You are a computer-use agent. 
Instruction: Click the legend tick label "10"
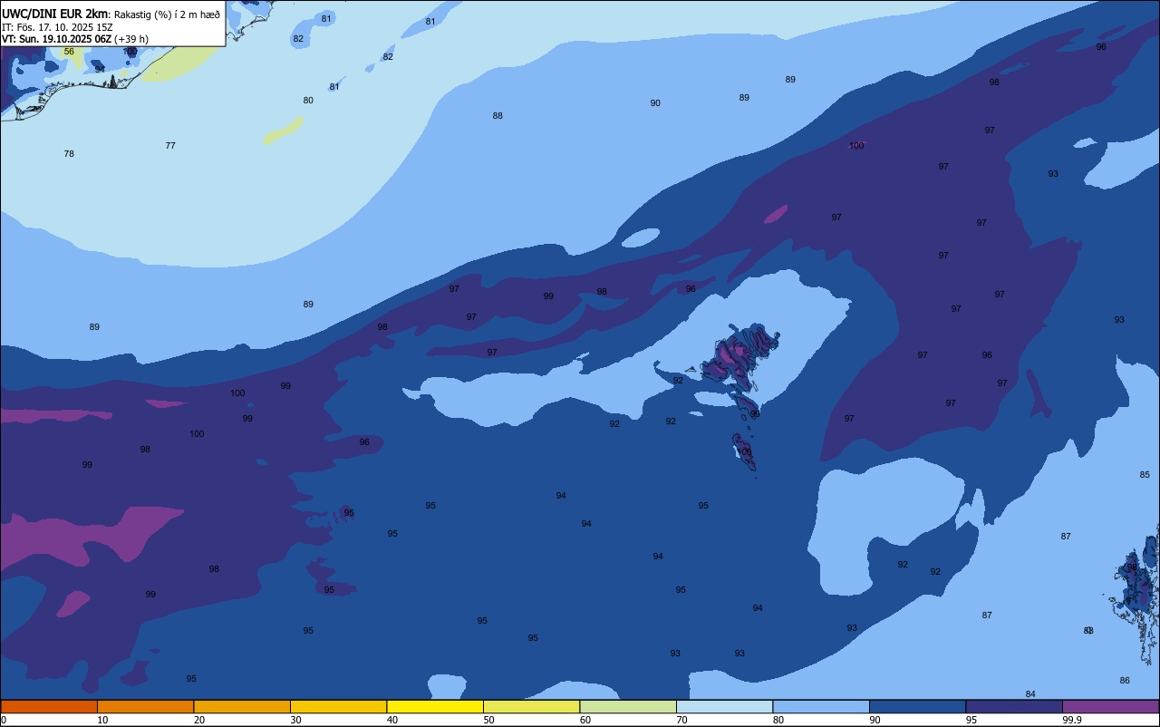coord(102,720)
